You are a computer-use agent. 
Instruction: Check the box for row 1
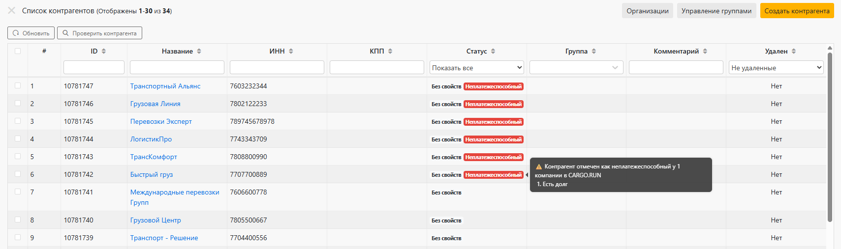(x=18, y=85)
